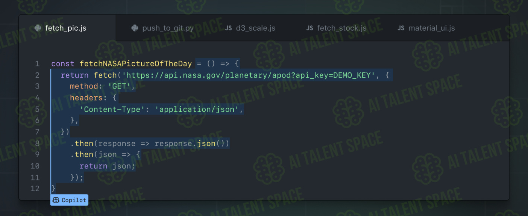This screenshot has width=528, height=216.
Task: Select line number 9 in the gutter
Action: 37,154
